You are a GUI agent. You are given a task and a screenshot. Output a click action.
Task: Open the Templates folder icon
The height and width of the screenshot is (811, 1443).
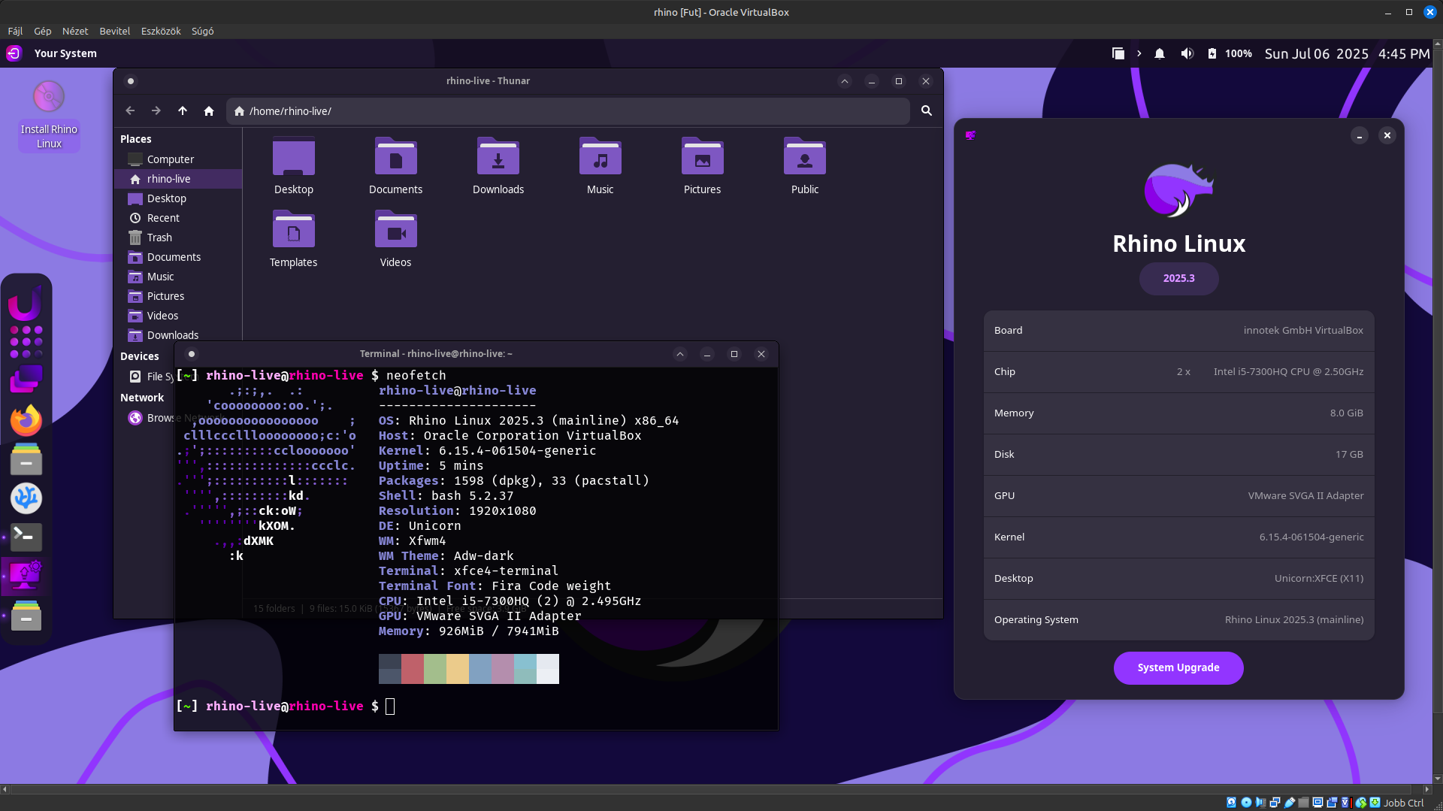coord(293,239)
